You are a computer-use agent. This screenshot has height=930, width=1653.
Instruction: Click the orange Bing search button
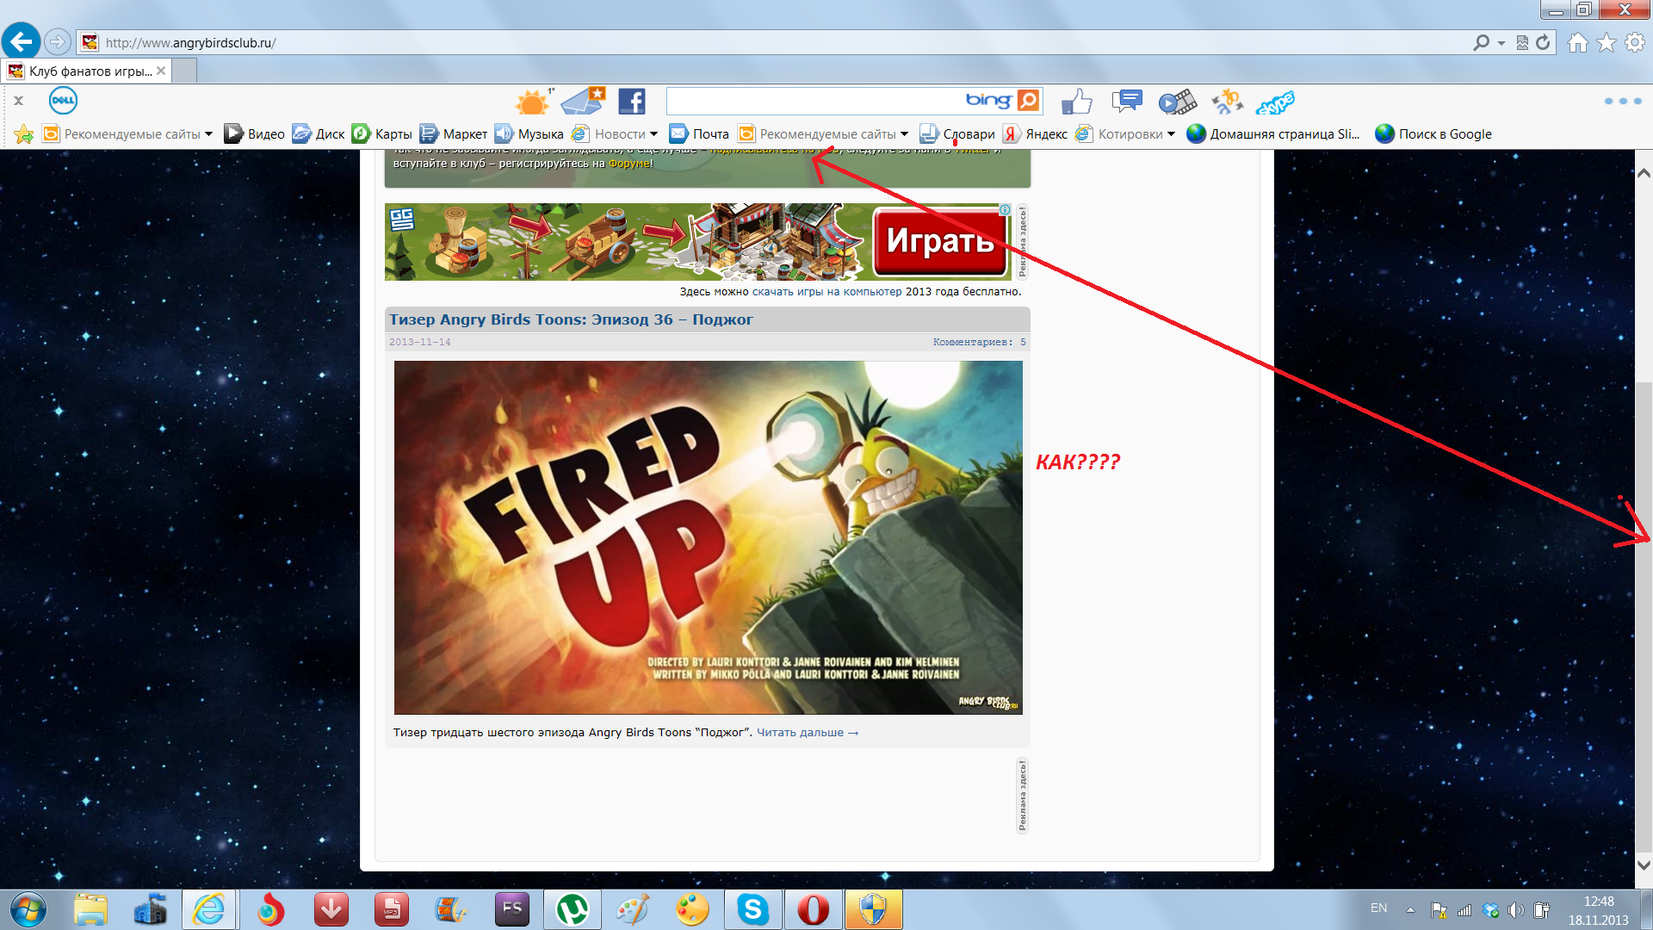(1028, 101)
